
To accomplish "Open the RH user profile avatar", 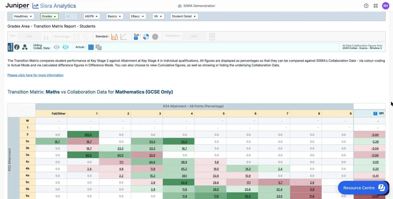I will 386,6.
